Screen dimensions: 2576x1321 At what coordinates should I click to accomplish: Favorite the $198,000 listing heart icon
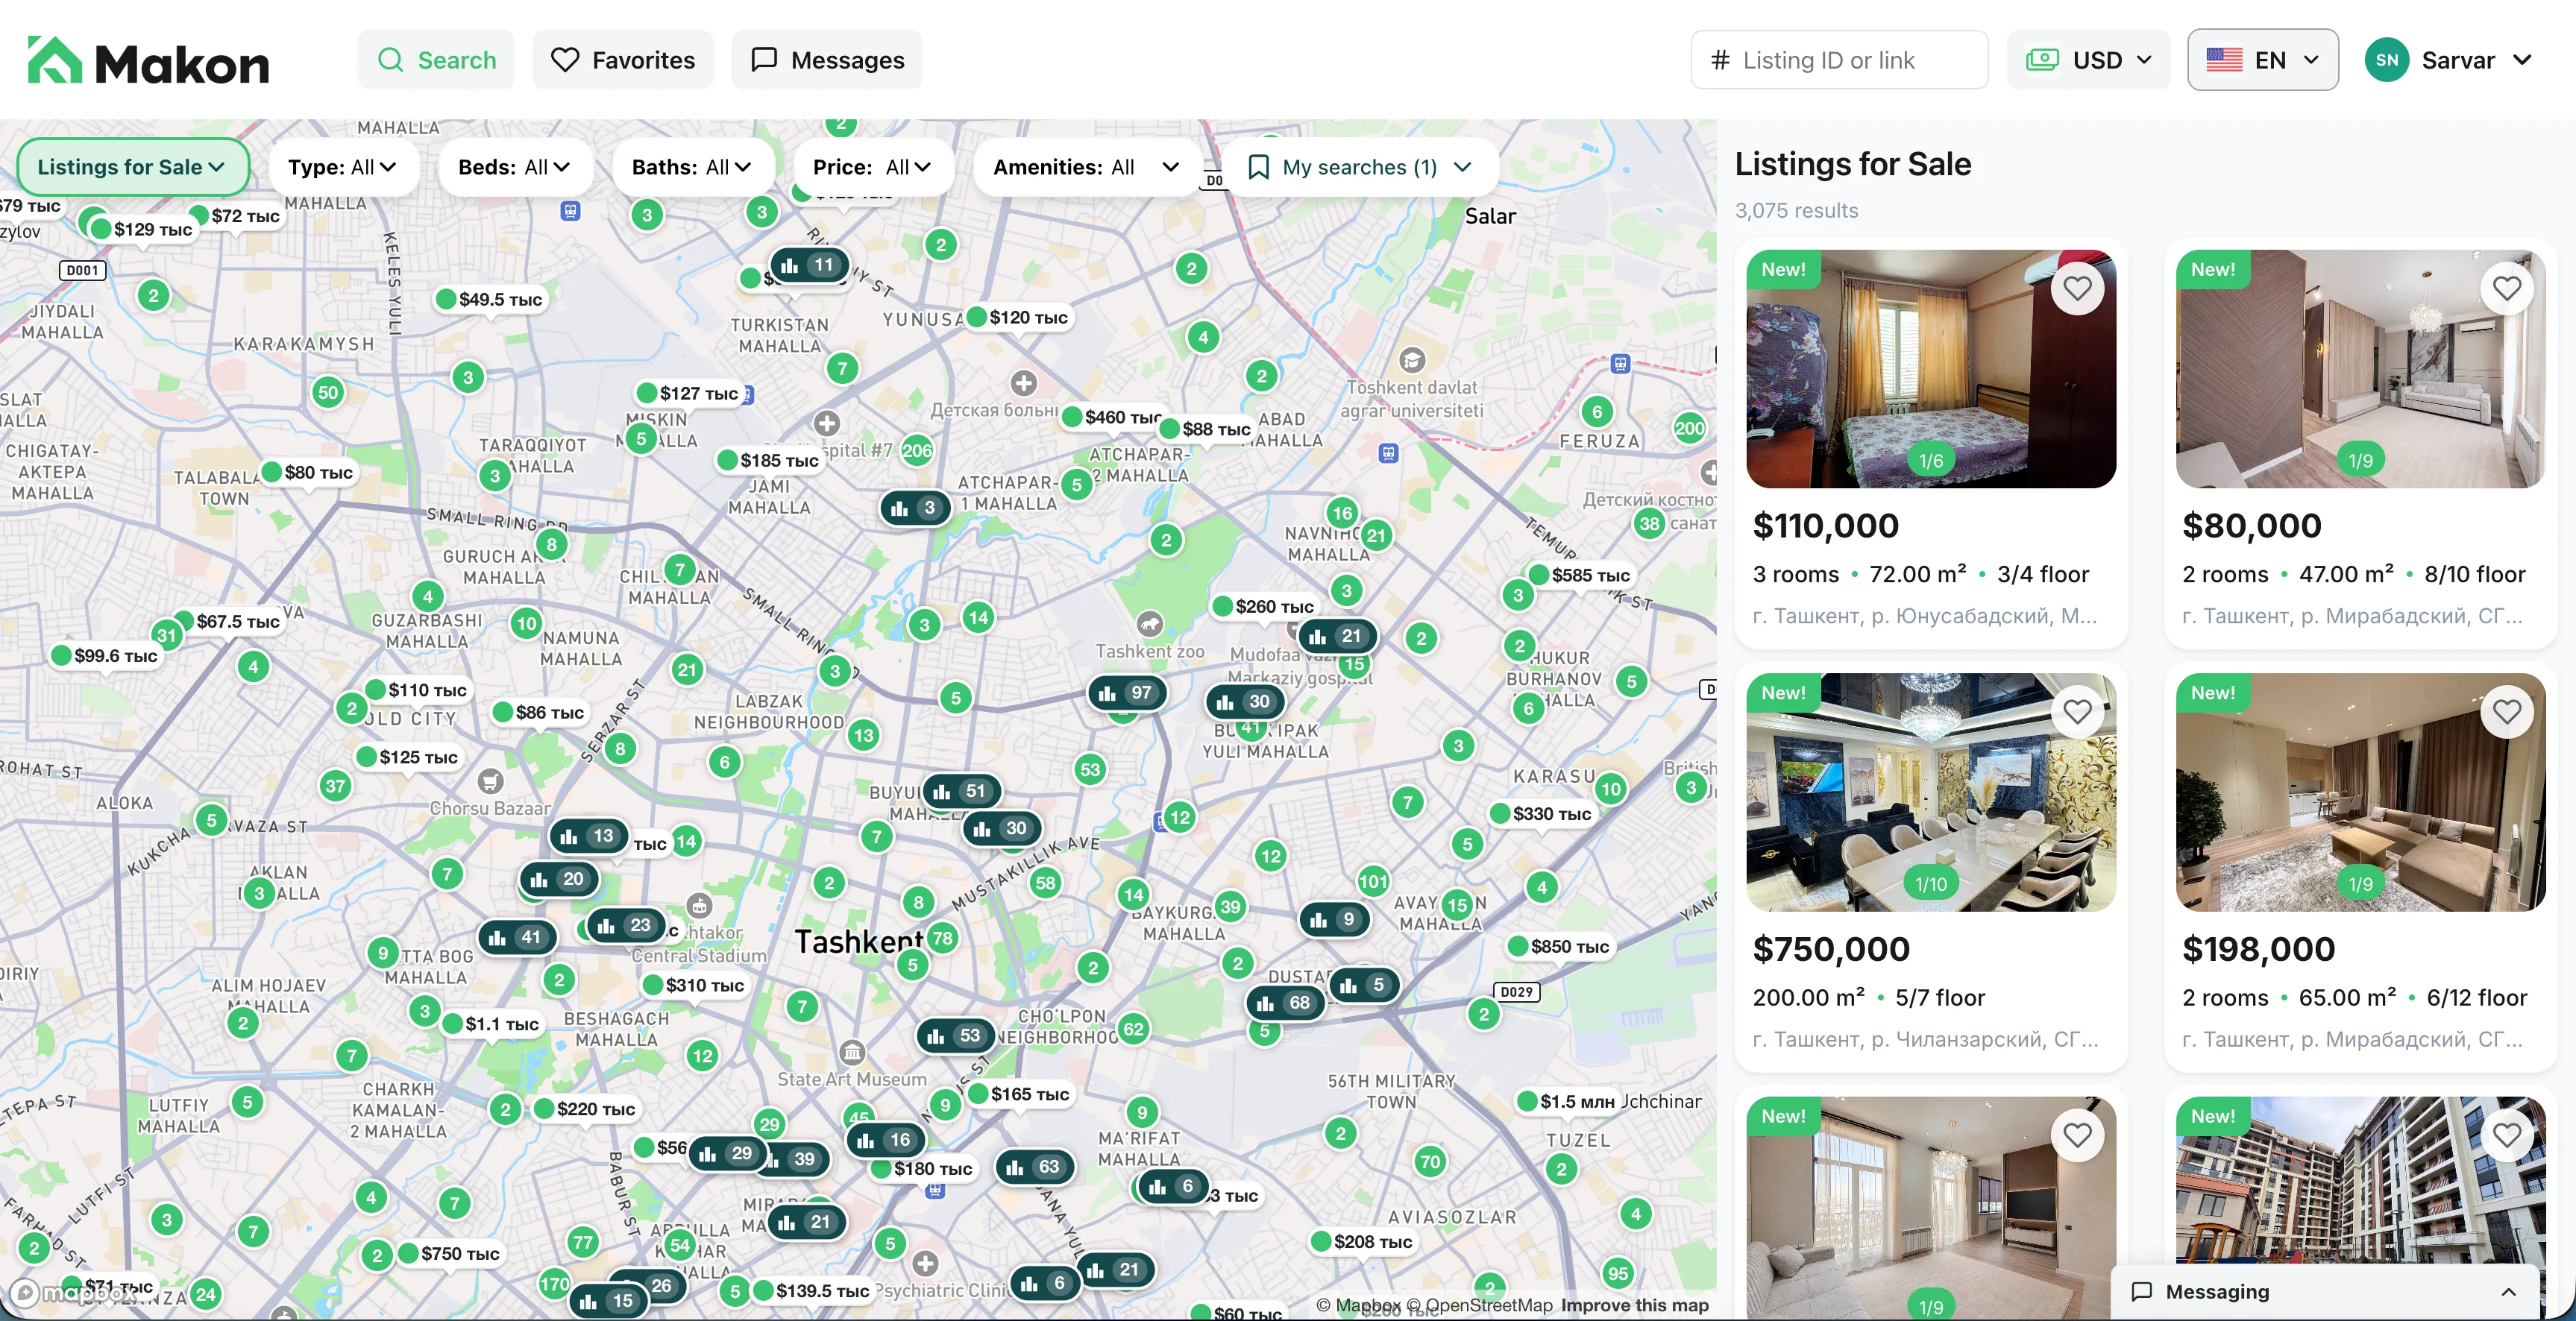(x=2506, y=713)
